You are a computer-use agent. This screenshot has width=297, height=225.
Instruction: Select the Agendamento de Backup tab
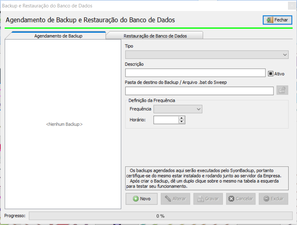coord(58,36)
